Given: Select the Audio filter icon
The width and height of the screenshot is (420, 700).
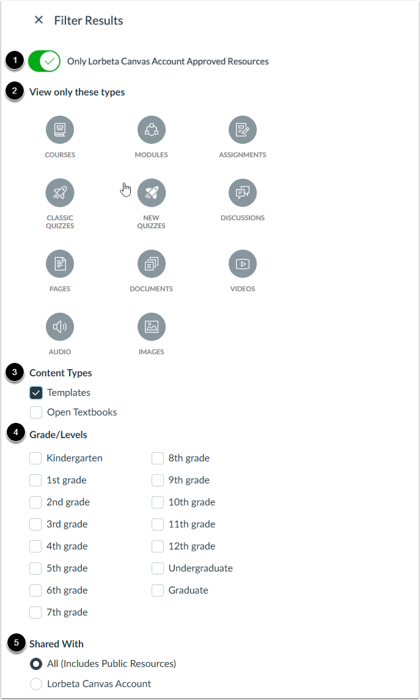Looking at the screenshot, I should click(60, 326).
